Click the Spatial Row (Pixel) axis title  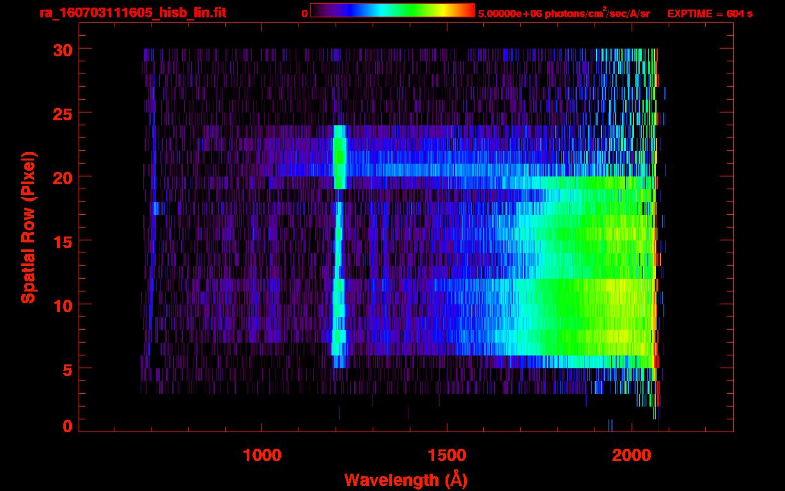[27, 227]
